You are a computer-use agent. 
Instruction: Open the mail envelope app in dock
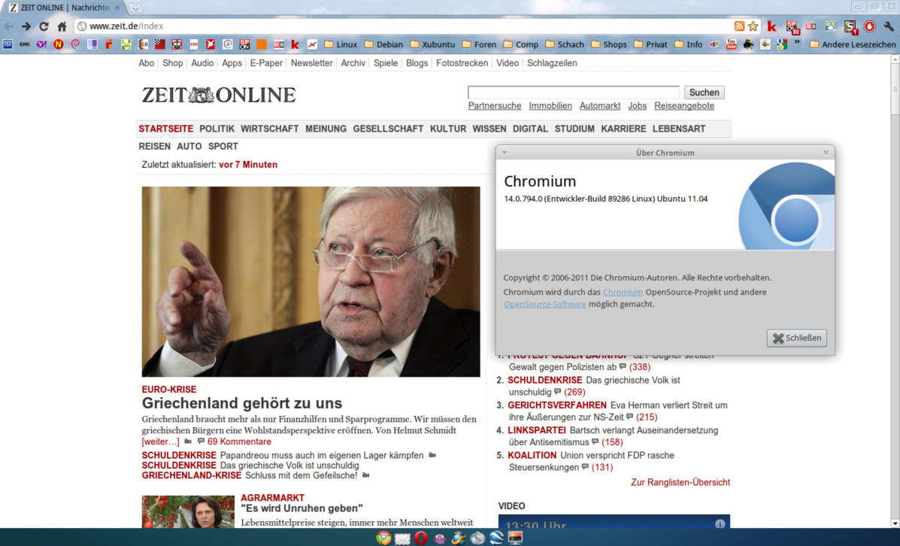pyautogui.click(x=402, y=538)
